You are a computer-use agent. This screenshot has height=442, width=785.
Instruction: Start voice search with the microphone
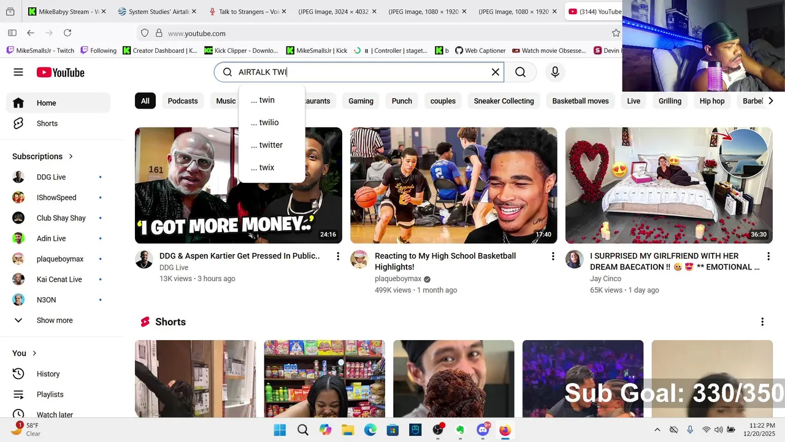[555, 72]
